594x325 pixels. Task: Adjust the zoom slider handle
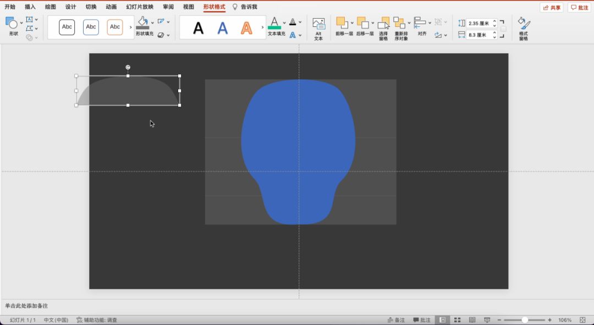[x=525, y=320]
